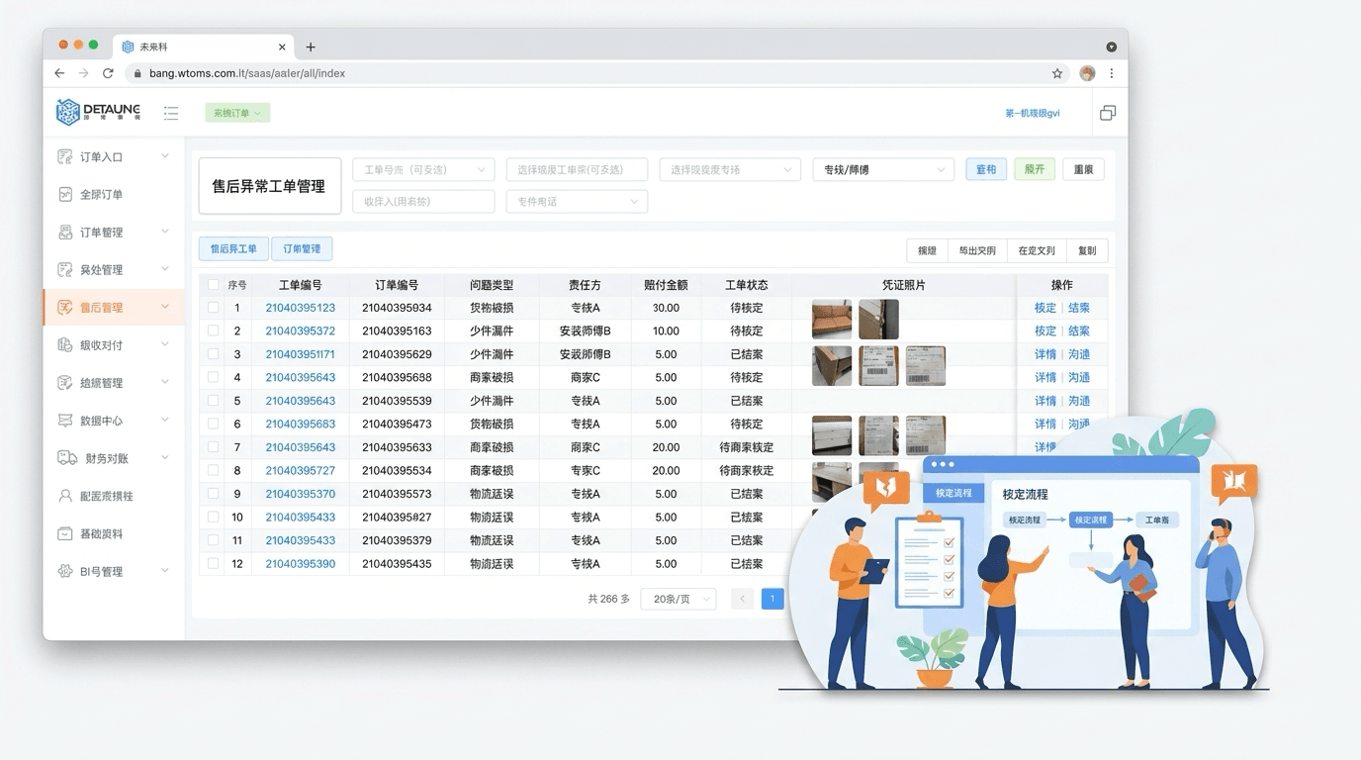This screenshot has height=760, width=1361.
Task: Collapse the sidebar with the hamburger icon
Action: 171,113
